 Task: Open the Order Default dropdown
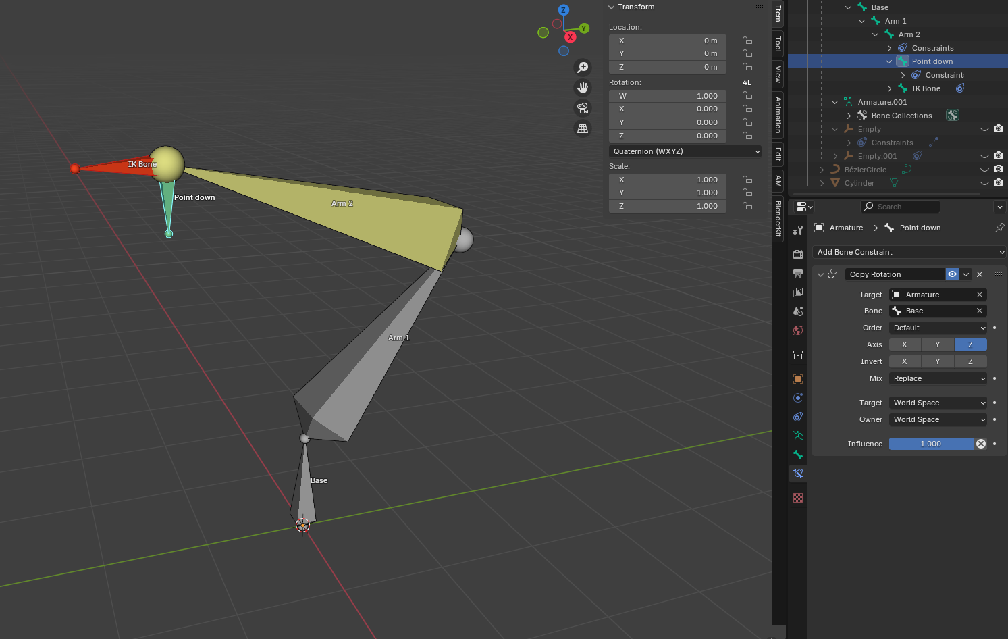click(938, 328)
